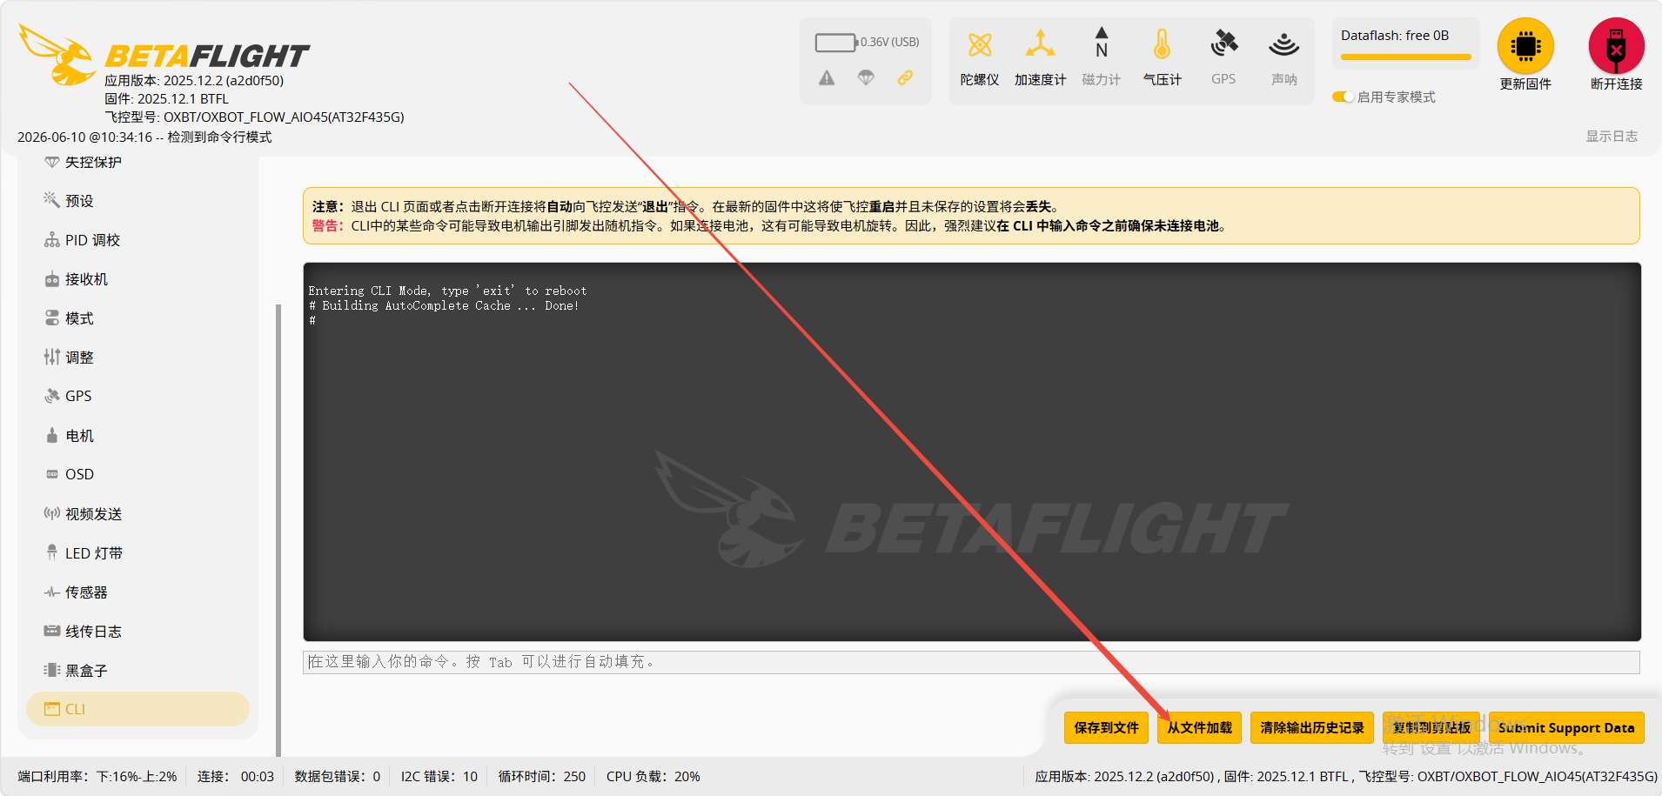Click the 连接: 00:03 status entry

coord(235,776)
